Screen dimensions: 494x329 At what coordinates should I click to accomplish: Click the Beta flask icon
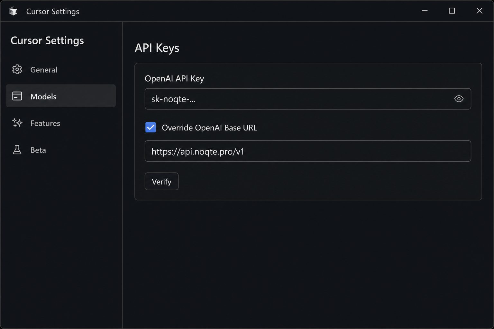click(17, 150)
